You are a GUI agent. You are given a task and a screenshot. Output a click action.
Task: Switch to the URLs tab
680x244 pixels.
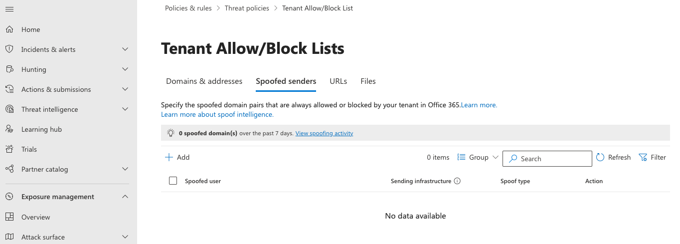[338, 81]
